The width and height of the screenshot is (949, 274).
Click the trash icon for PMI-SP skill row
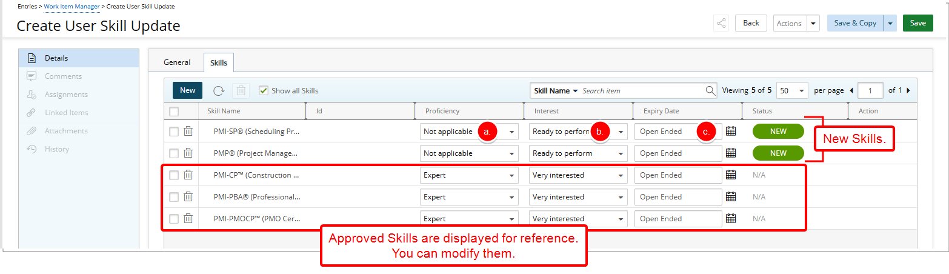(188, 131)
